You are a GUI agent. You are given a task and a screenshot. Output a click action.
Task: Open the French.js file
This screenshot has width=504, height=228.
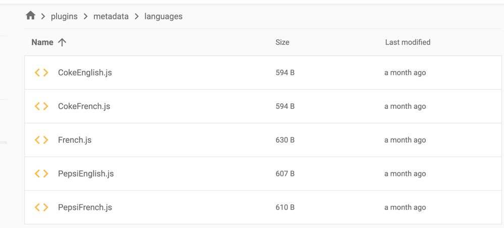tap(75, 140)
